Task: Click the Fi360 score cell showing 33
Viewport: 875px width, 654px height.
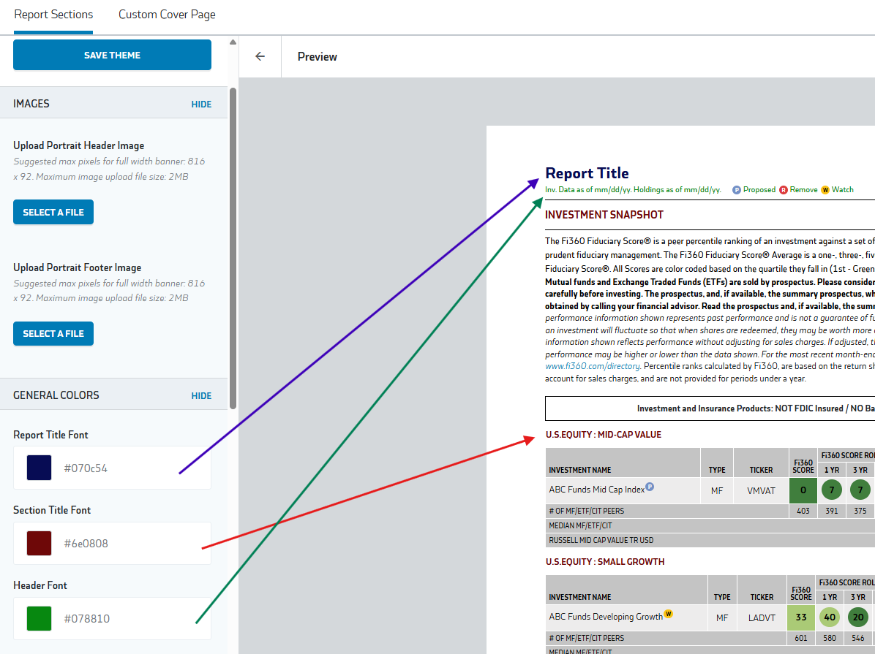Action: click(801, 617)
